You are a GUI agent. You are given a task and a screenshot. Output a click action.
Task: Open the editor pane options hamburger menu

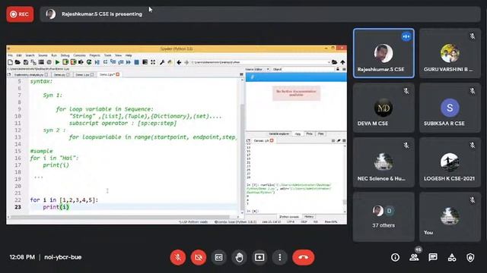coord(241,74)
